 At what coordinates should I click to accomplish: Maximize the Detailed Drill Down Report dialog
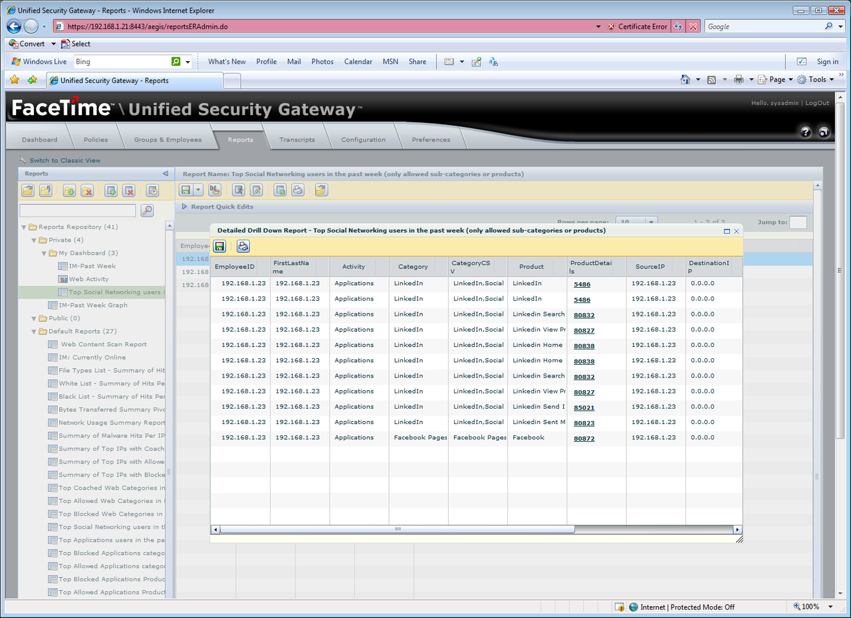[x=727, y=231]
